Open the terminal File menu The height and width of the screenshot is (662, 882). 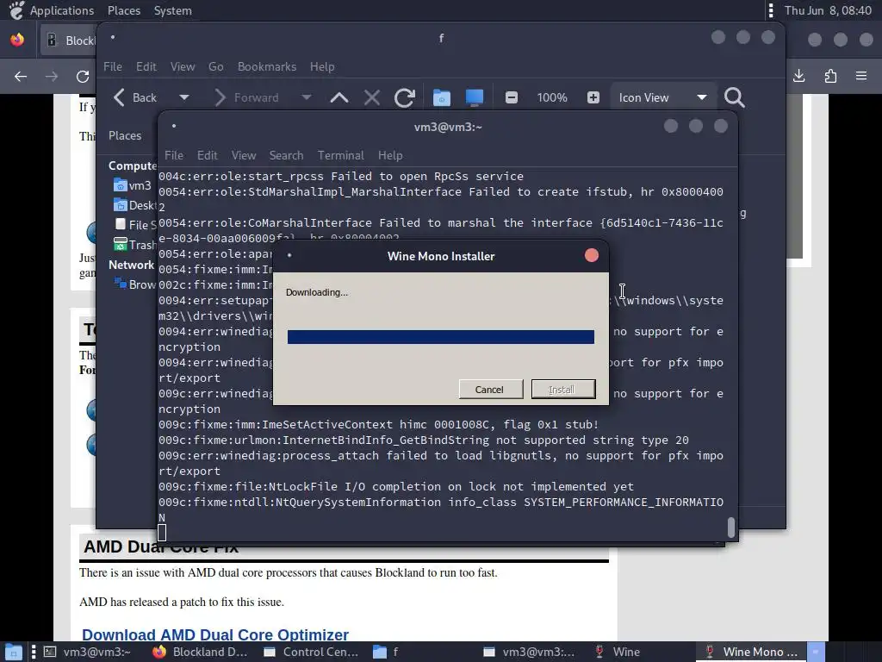click(174, 155)
